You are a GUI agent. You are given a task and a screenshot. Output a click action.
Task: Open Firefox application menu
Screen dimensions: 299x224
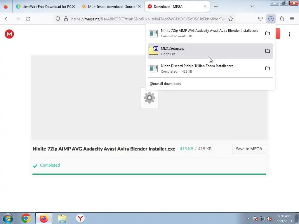(292, 19)
